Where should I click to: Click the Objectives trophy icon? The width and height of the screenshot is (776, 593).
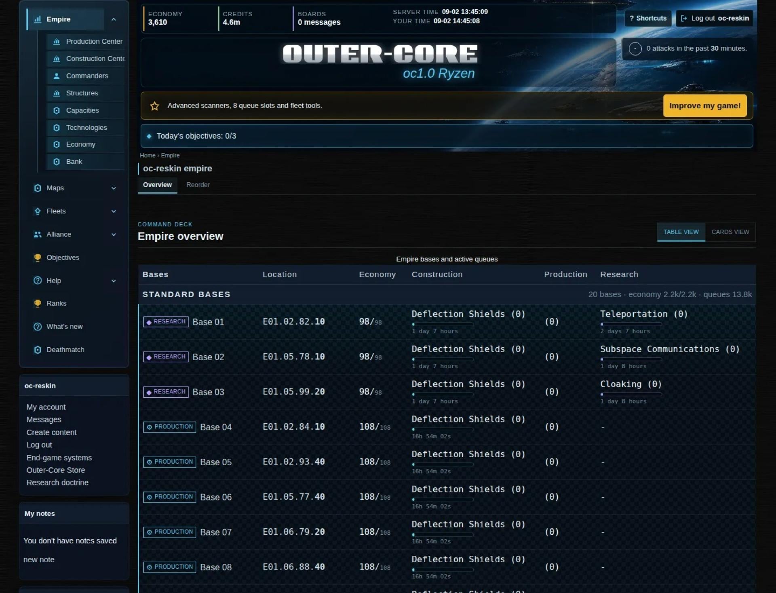click(x=38, y=257)
